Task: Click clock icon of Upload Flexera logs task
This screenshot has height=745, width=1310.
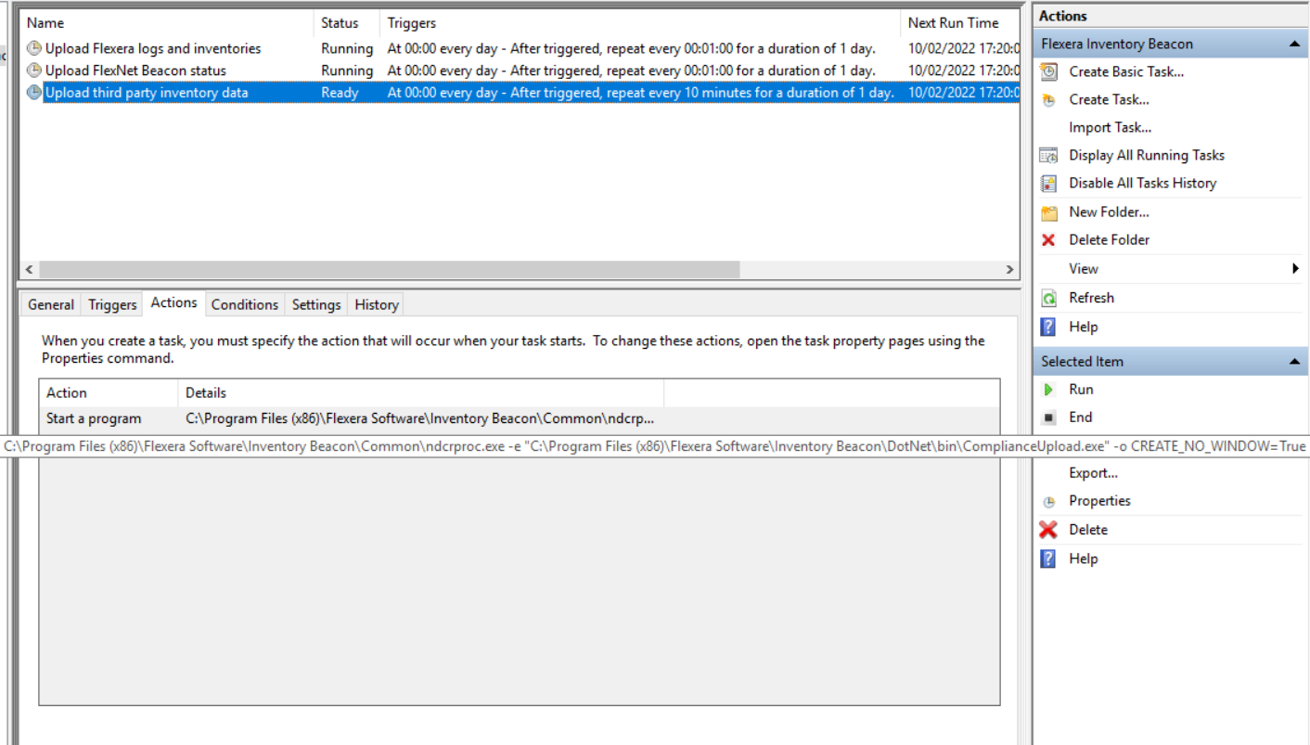Action: pyautogui.click(x=34, y=48)
